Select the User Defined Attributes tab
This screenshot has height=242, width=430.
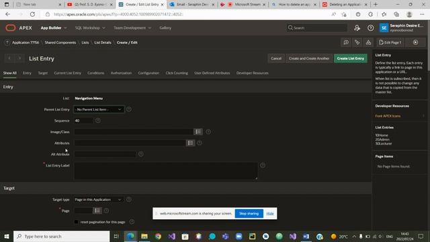coord(212,73)
